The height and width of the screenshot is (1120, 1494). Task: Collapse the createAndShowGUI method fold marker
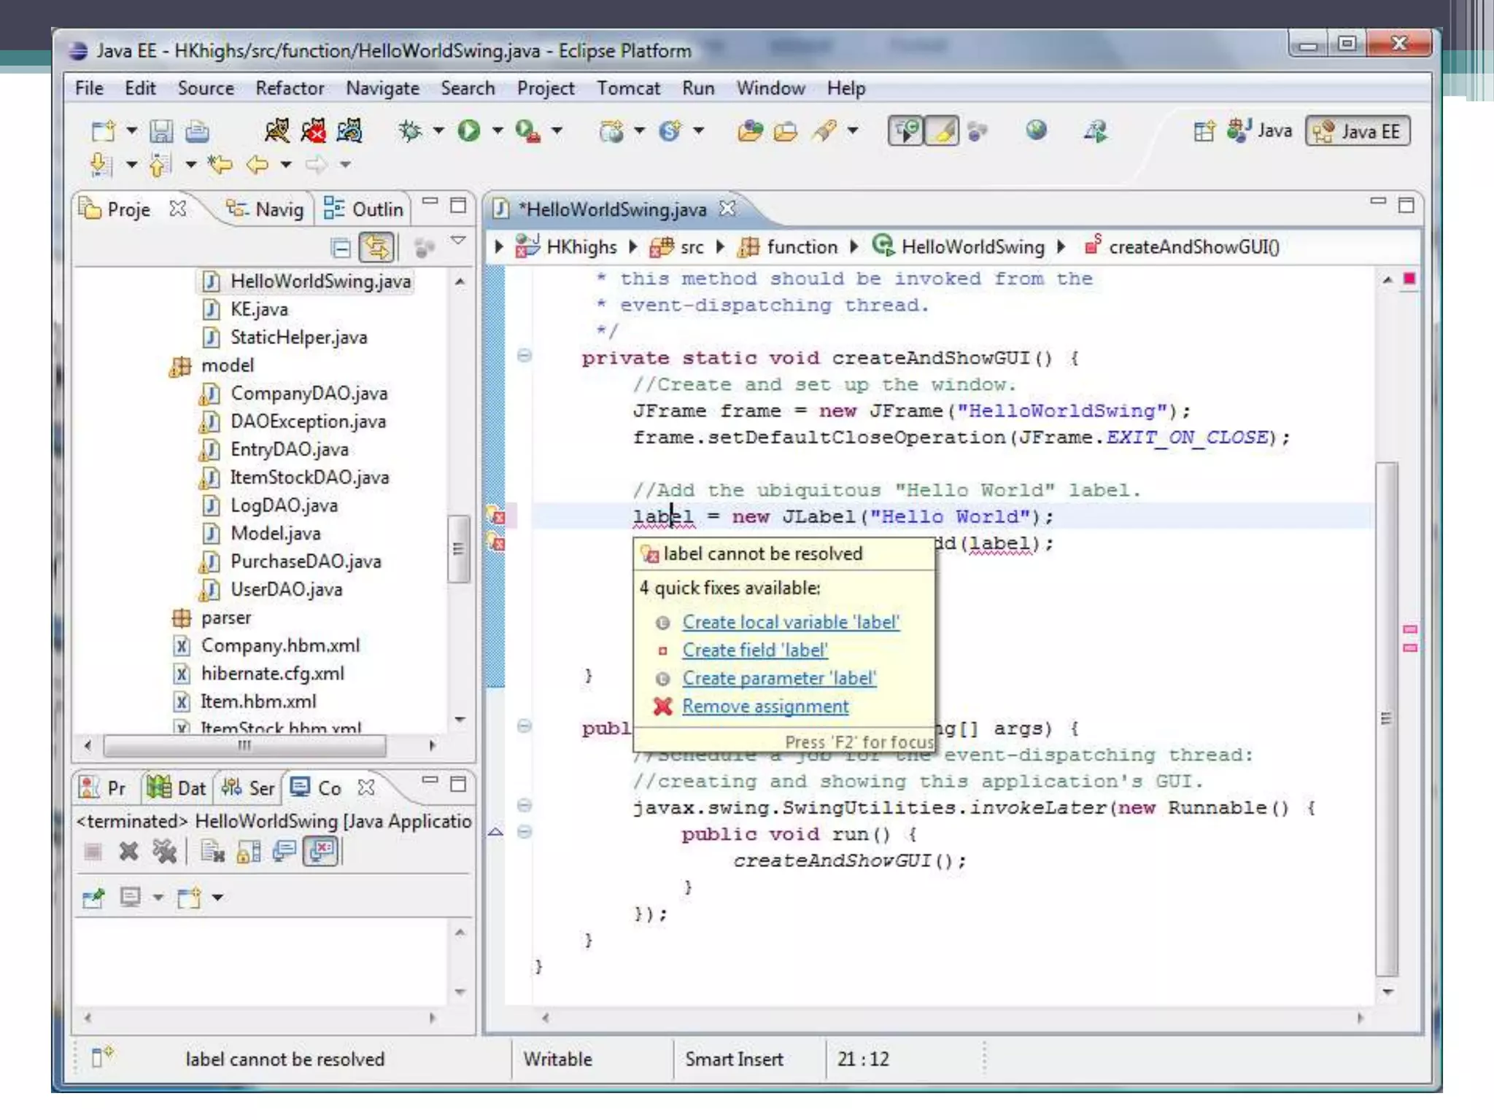[524, 356]
